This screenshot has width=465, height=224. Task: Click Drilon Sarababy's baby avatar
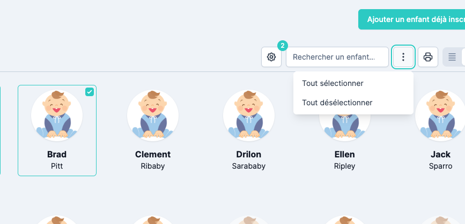pyautogui.click(x=249, y=115)
